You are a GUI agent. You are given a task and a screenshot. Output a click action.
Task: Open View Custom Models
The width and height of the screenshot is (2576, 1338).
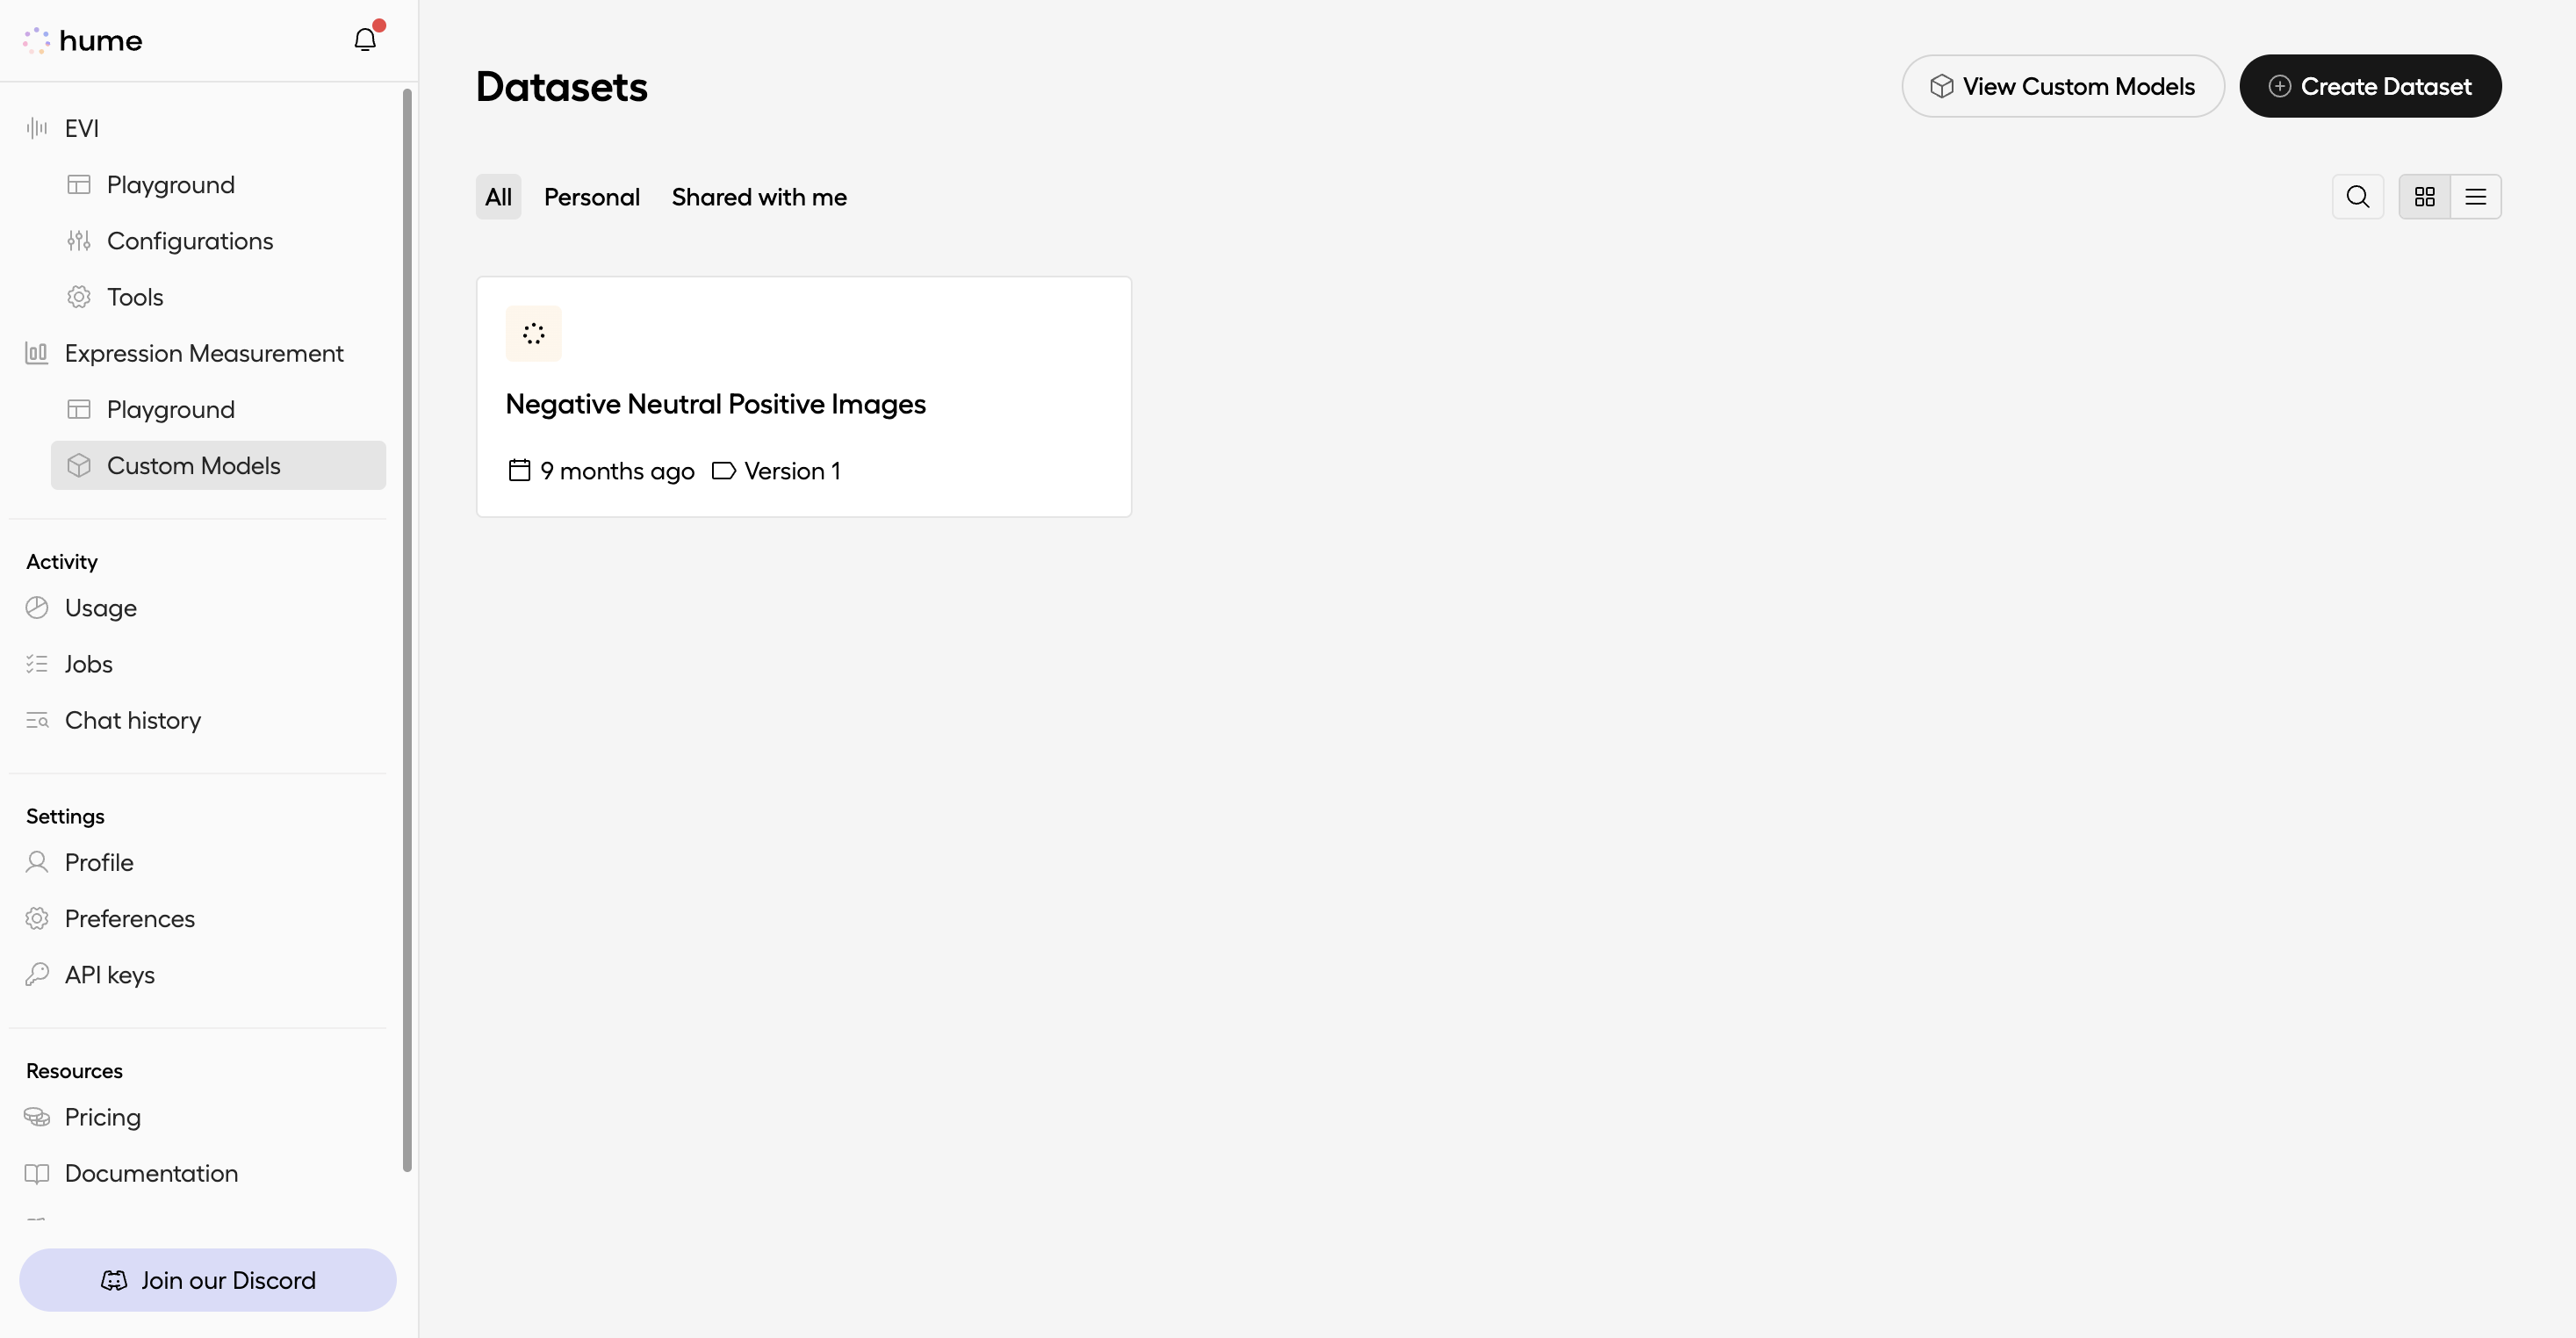[x=2062, y=86]
